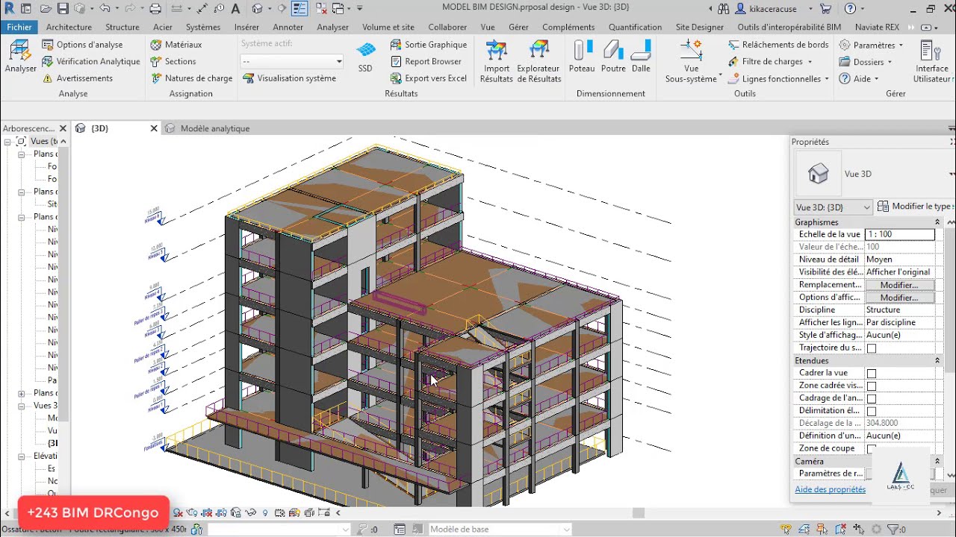Toggle Délimitation éloignée checkbox

871,412
